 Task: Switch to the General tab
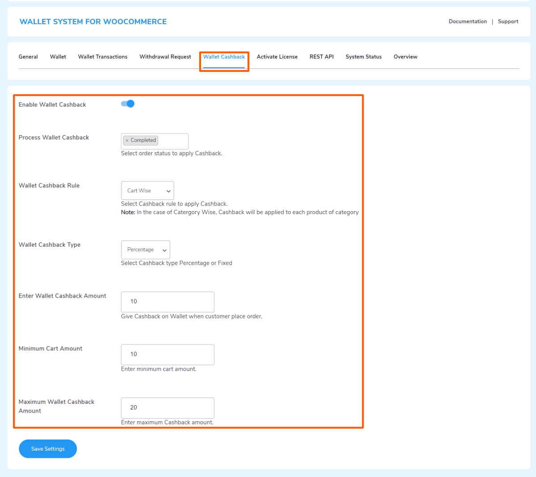click(x=28, y=57)
